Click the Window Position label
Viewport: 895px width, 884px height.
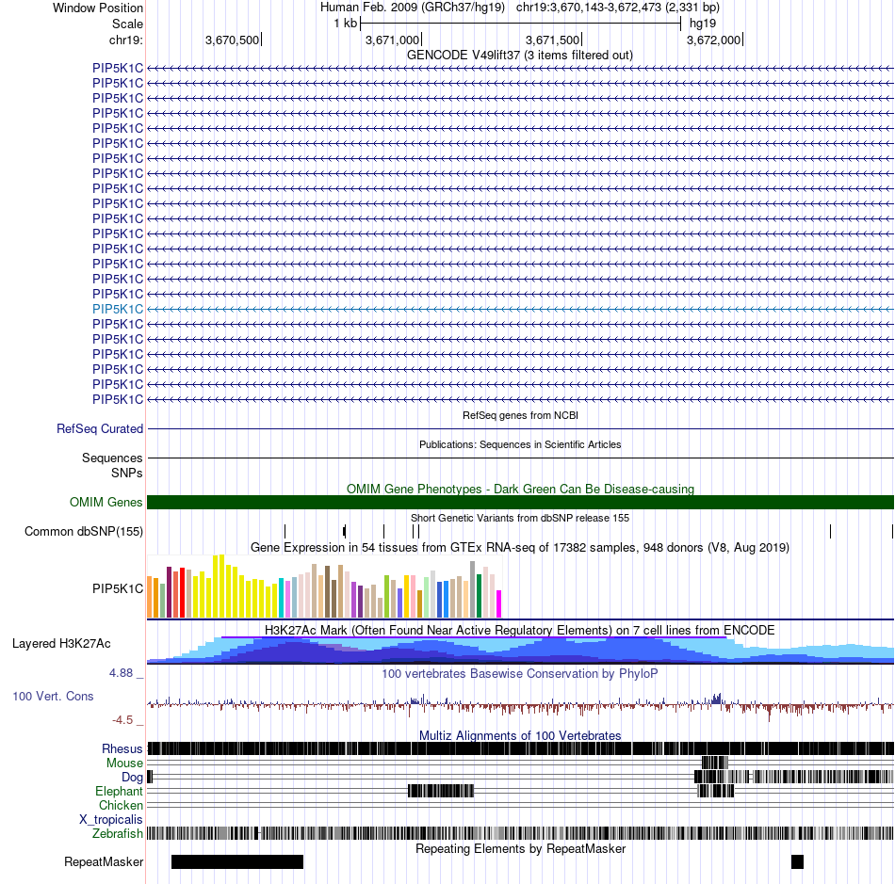tap(98, 8)
